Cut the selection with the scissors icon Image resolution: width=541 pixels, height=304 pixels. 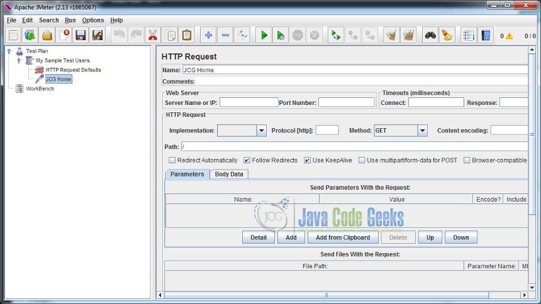(x=153, y=35)
